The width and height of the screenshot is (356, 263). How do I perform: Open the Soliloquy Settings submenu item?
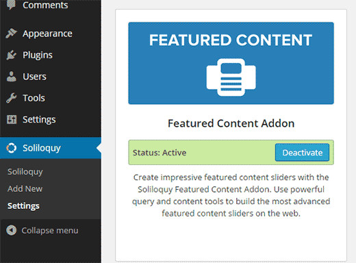(23, 206)
